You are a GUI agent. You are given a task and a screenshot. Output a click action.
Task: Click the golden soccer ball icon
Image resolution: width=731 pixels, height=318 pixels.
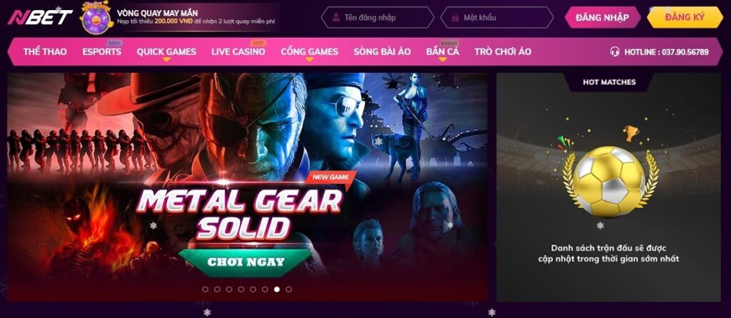coord(610,182)
